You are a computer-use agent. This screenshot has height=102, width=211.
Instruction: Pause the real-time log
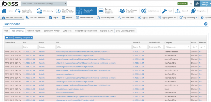tap(9, 38)
